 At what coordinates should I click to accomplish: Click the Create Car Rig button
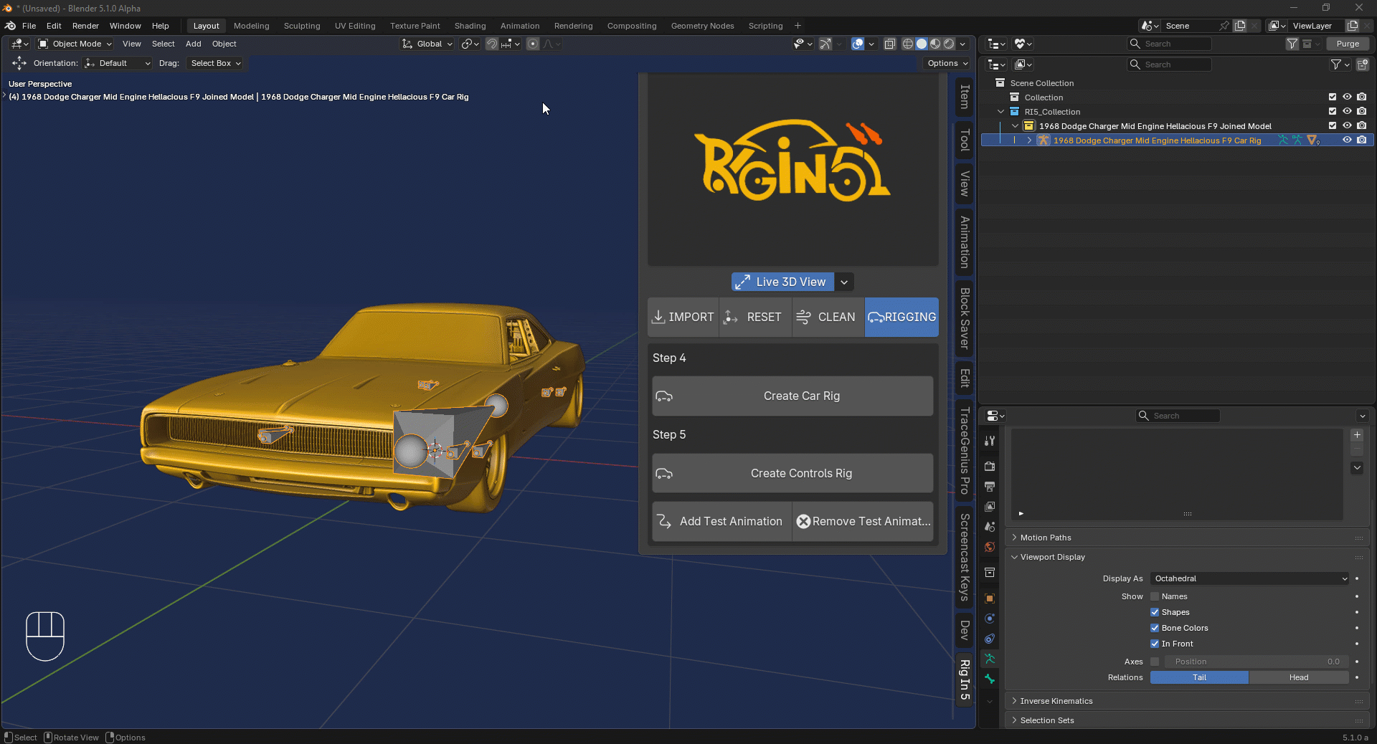tap(792, 396)
